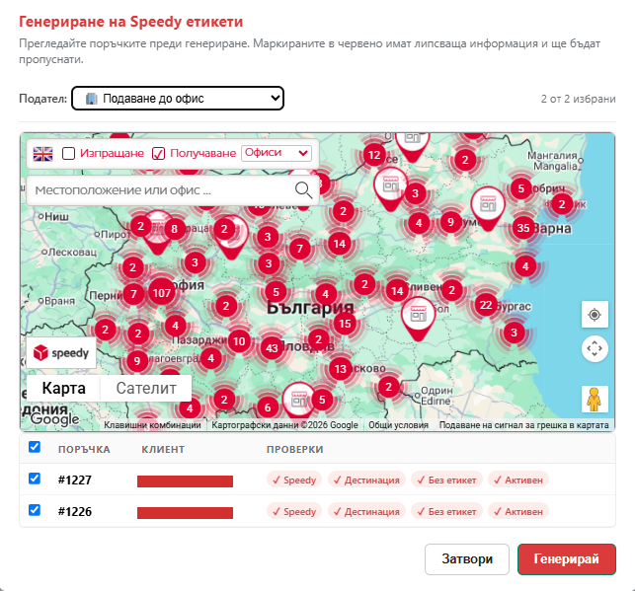This screenshot has height=591, width=635.
Task: Click the Google logo on the map
Action: coord(55,418)
